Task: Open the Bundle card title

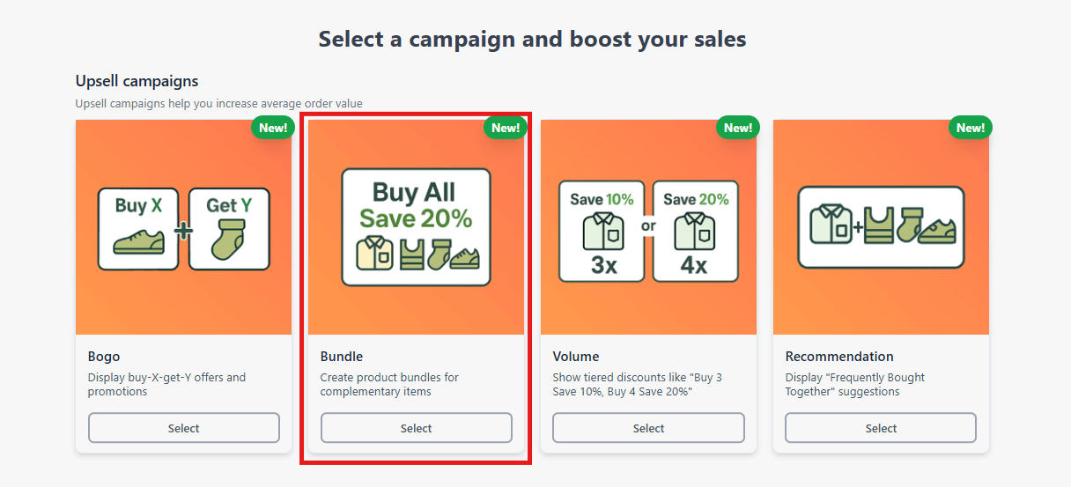Action: [x=342, y=357]
